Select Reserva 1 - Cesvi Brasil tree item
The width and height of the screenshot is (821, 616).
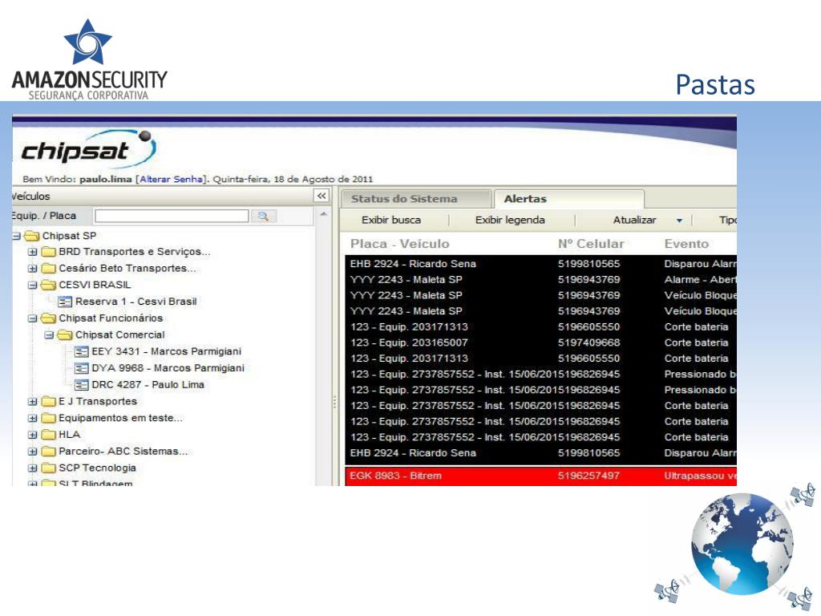click(136, 302)
